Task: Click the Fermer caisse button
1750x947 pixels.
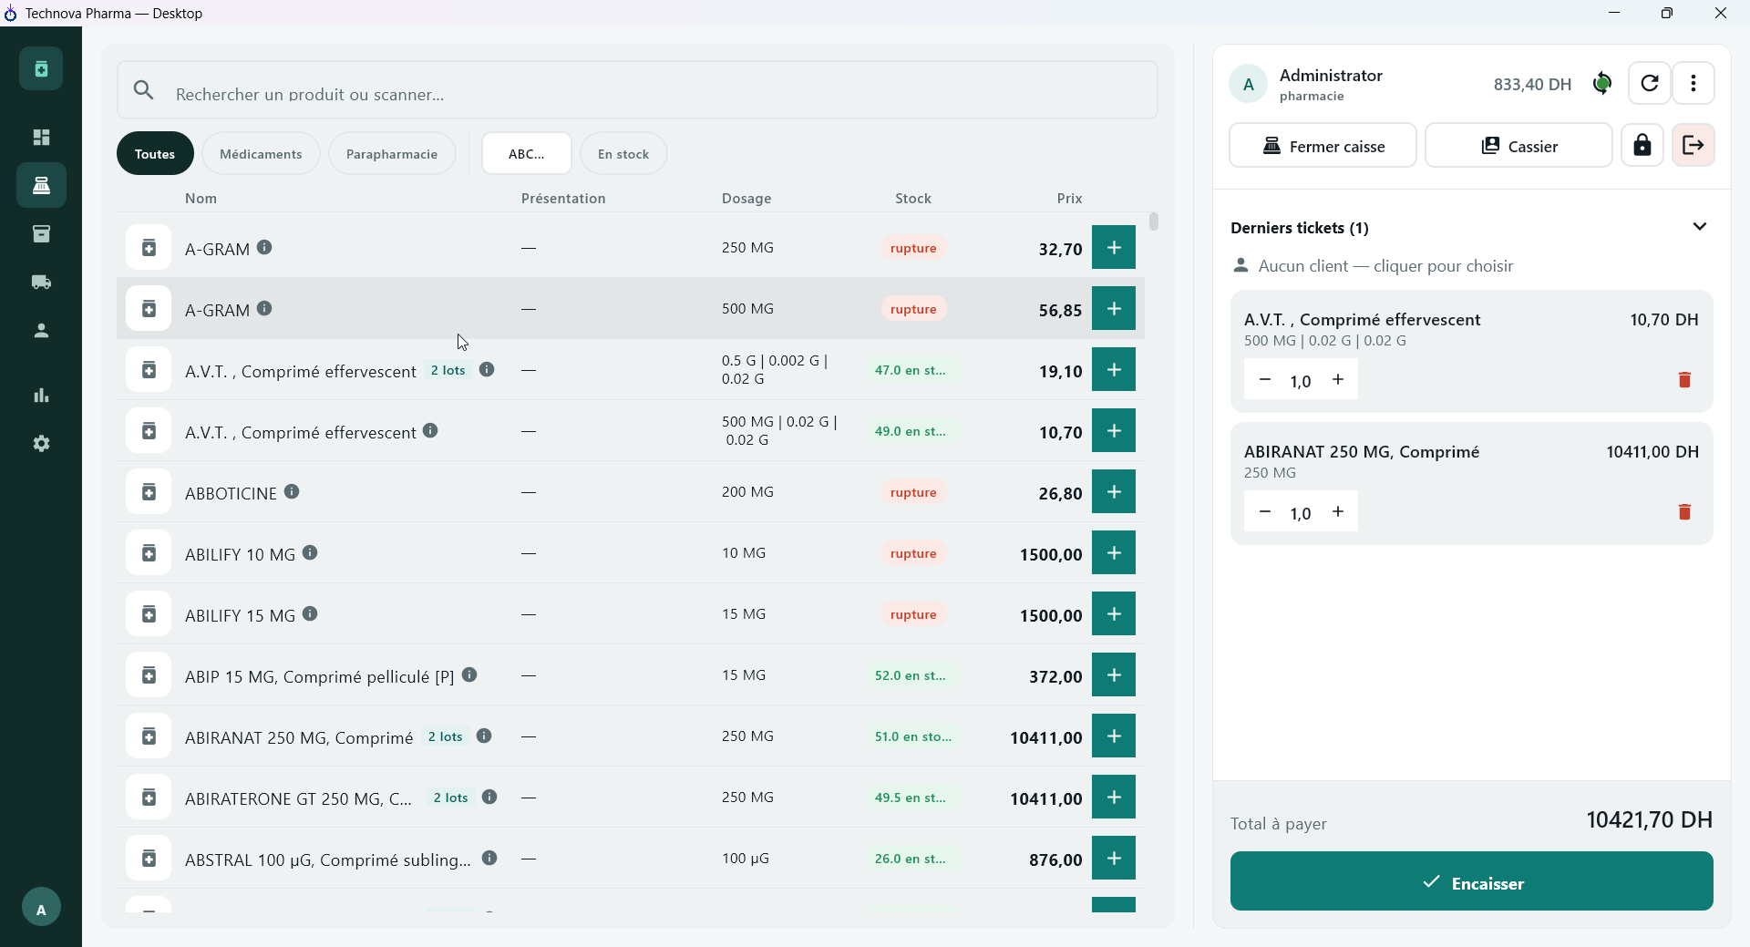Action: [x=1323, y=146]
